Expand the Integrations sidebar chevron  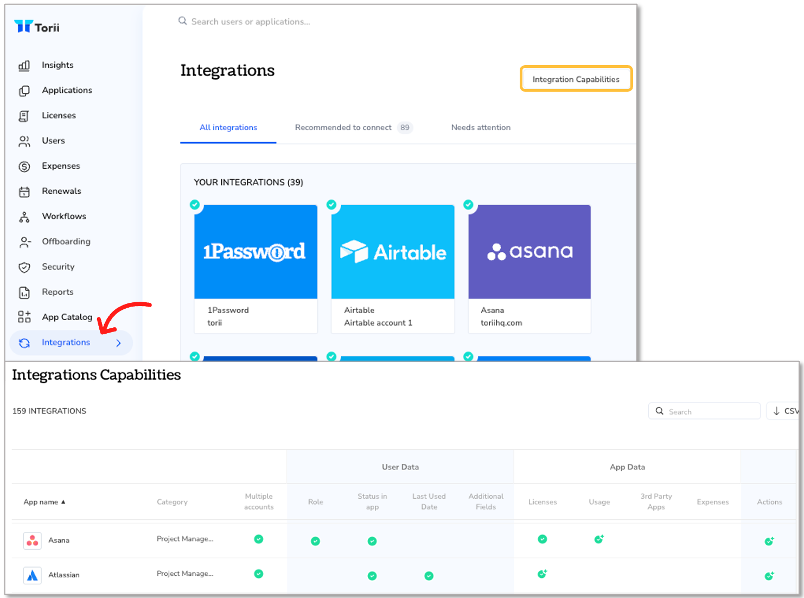[x=118, y=343]
